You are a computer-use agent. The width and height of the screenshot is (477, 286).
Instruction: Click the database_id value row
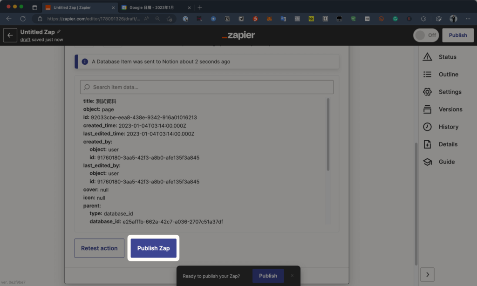point(156,222)
